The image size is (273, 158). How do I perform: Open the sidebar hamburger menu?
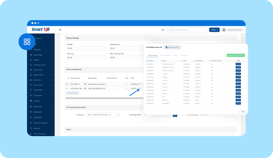coord(60,30)
